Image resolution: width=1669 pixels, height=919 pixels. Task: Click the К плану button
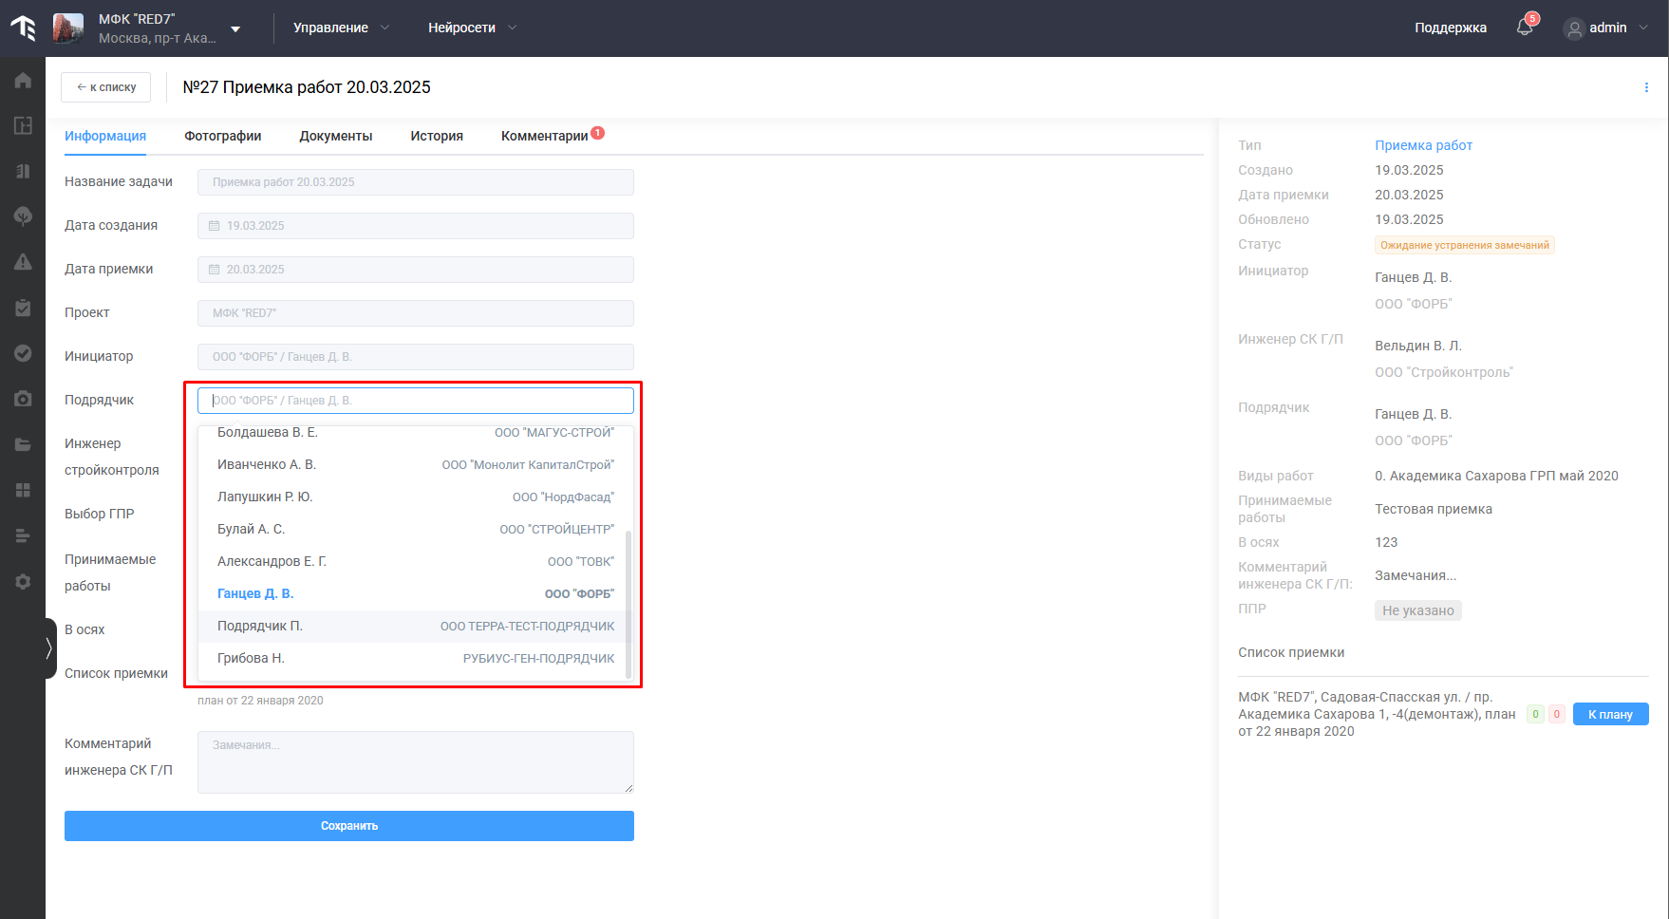click(x=1610, y=714)
